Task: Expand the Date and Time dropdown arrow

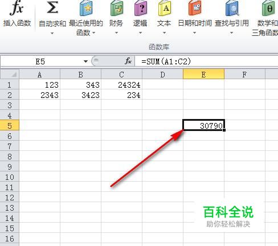Action: point(194,33)
